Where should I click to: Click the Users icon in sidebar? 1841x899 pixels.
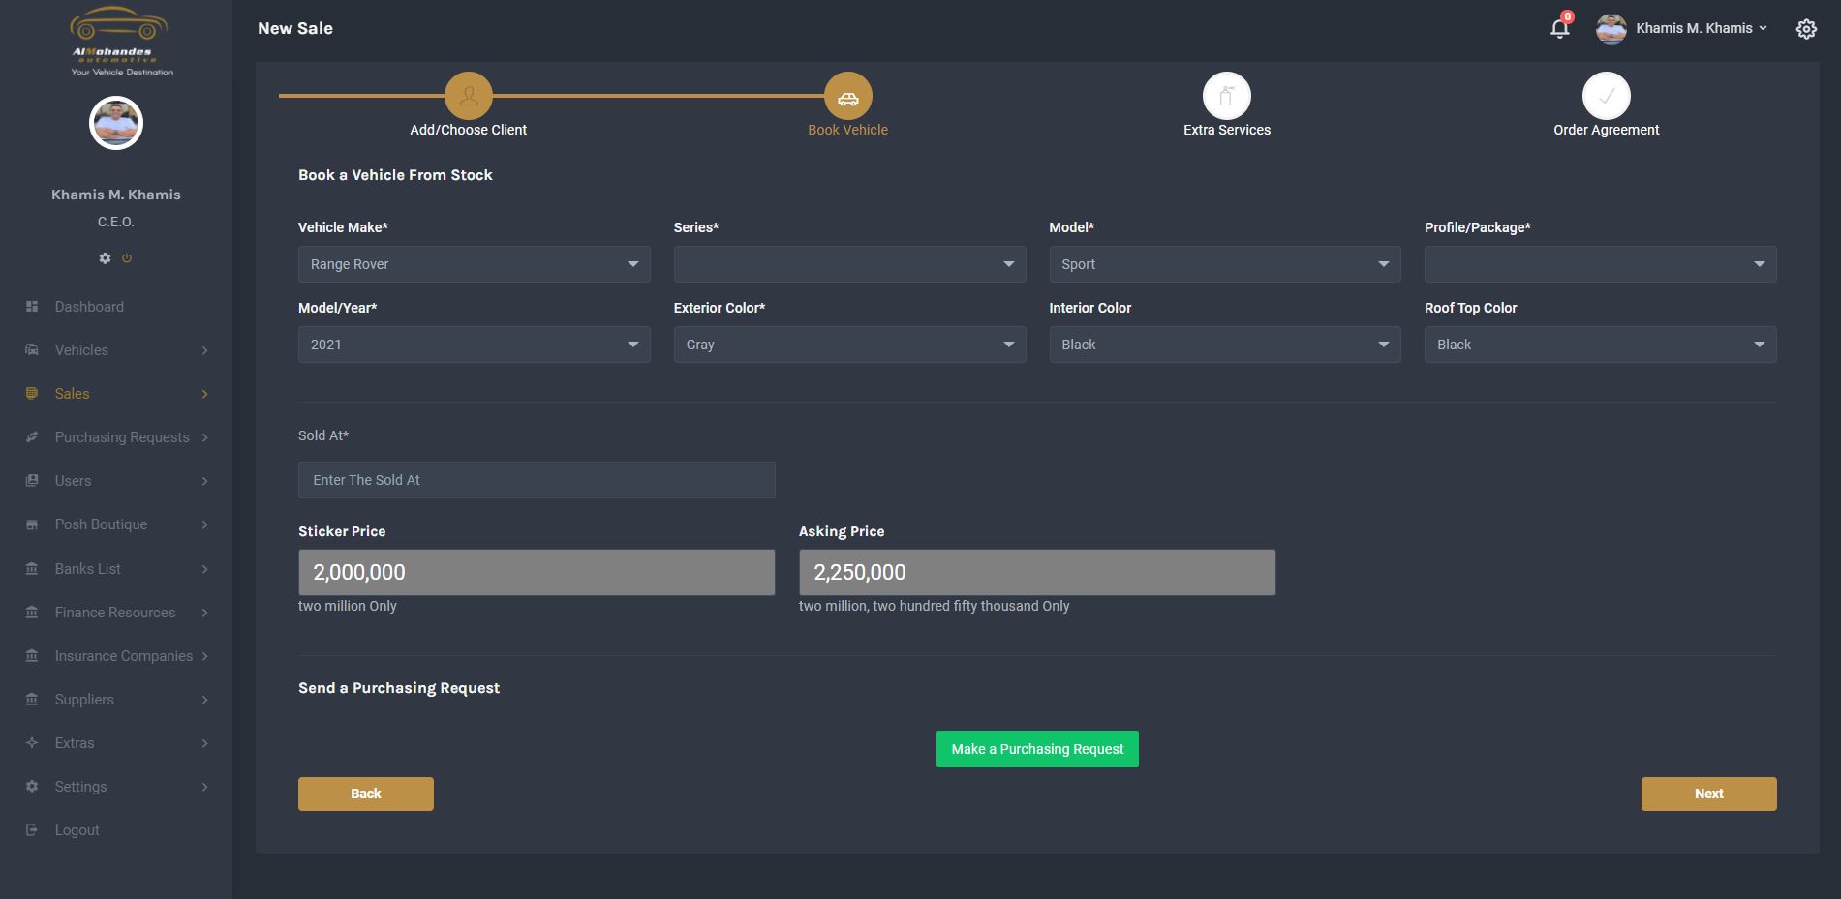point(32,481)
